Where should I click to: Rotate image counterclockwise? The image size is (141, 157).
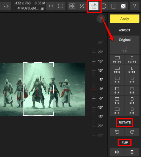pos(117,132)
